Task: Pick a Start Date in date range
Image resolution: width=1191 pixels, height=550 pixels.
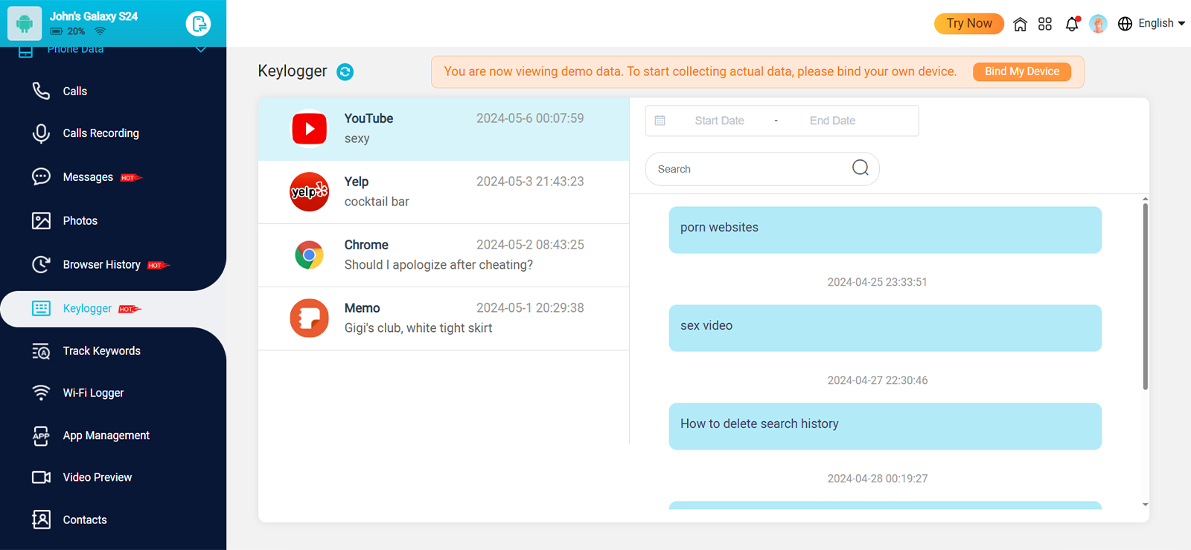Action: 719,121
